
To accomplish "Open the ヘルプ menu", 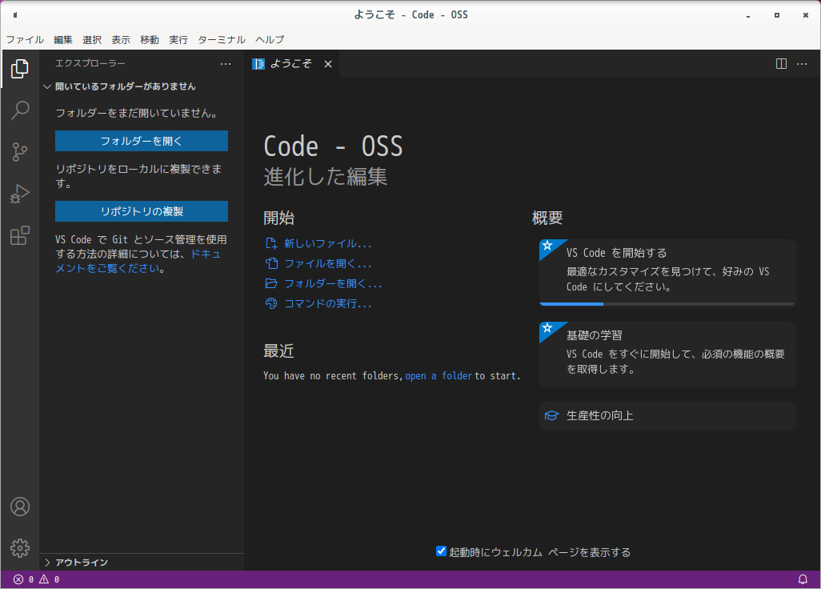I will [x=270, y=40].
